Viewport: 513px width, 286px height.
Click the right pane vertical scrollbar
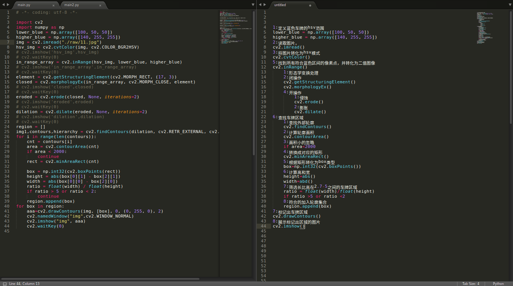[511, 67]
